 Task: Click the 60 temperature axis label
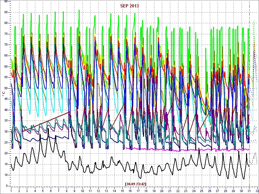click(6, 67)
